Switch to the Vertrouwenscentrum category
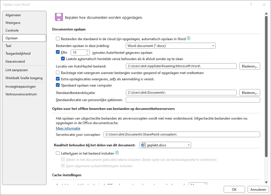This screenshot has height=195, width=271. click(21, 94)
